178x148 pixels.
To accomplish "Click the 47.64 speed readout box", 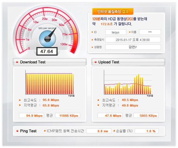I will [47, 51].
